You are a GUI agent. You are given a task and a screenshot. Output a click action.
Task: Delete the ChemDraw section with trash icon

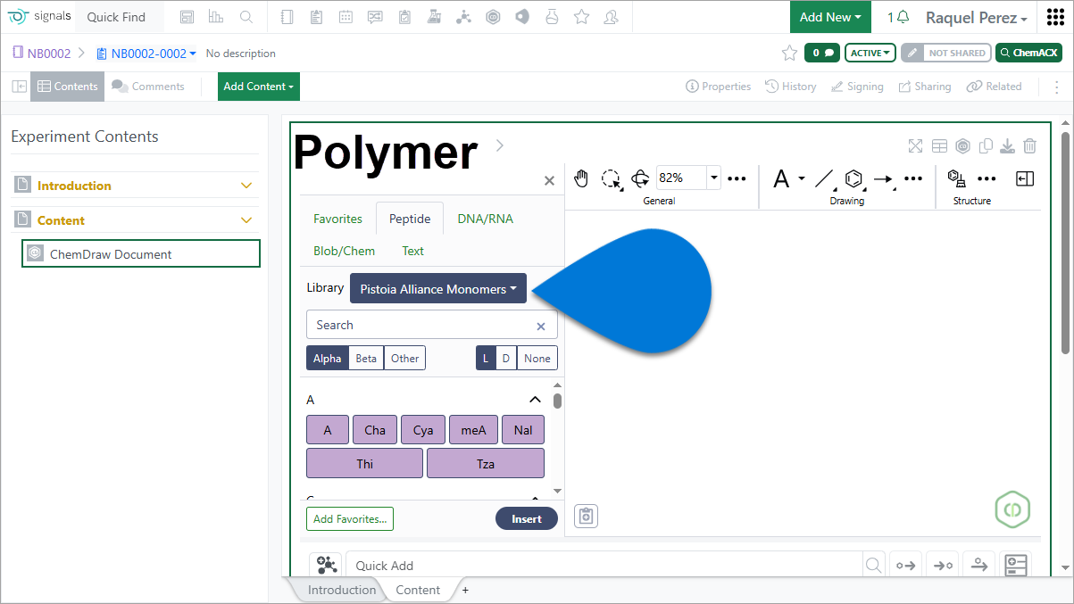(x=1029, y=146)
